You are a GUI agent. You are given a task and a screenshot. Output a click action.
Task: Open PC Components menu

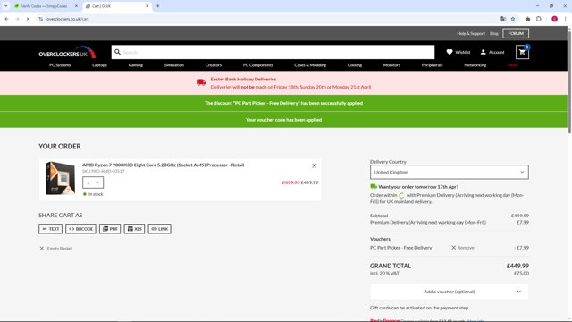[x=258, y=65]
